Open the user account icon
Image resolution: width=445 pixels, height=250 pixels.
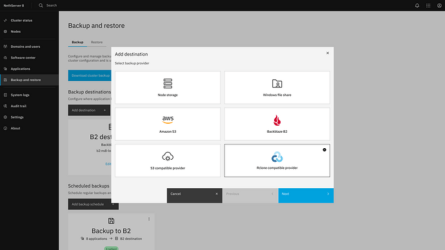pyautogui.click(x=439, y=5)
